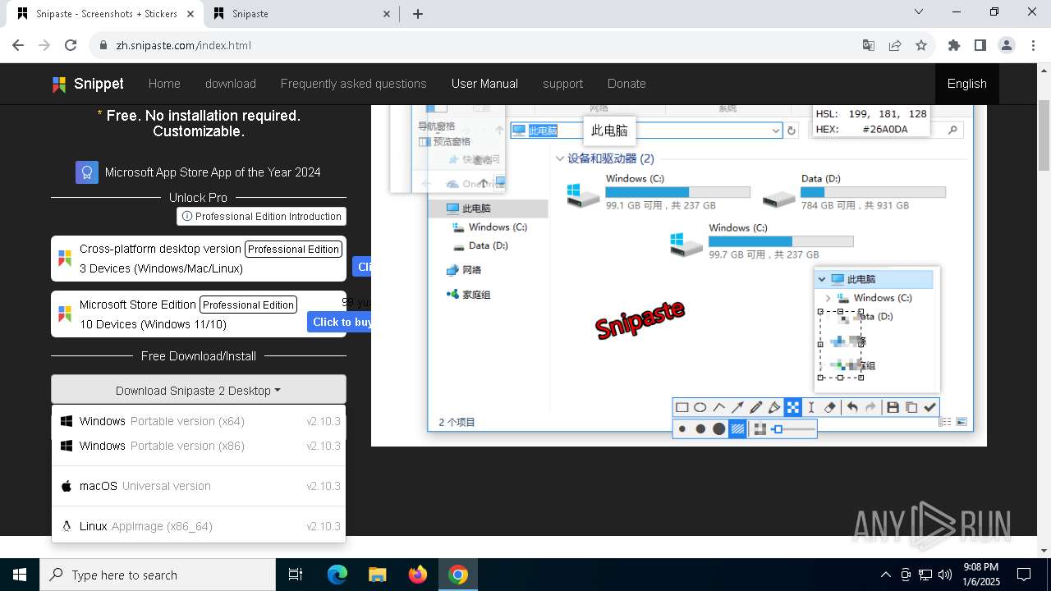This screenshot has width=1051, height=591.
Task: Select the rectangle tool in pictured Snipaste toolbar
Action: (x=682, y=407)
